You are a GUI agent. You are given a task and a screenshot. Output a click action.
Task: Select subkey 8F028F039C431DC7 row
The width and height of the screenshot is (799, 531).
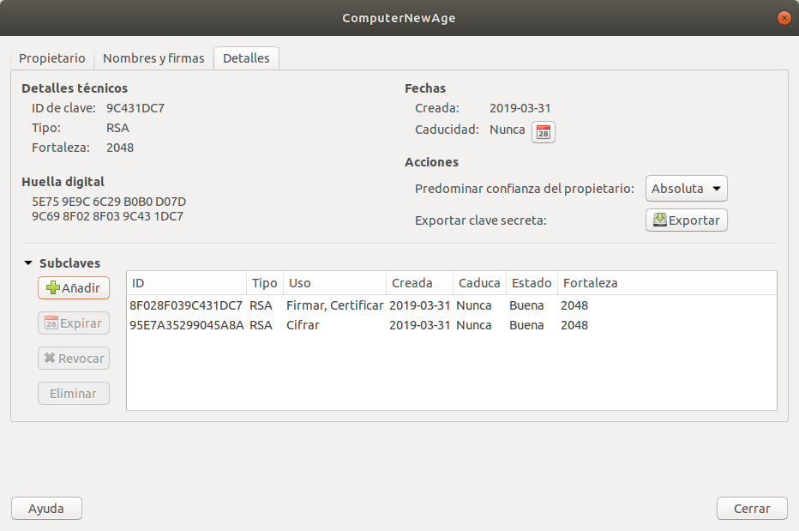coord(187,305)
